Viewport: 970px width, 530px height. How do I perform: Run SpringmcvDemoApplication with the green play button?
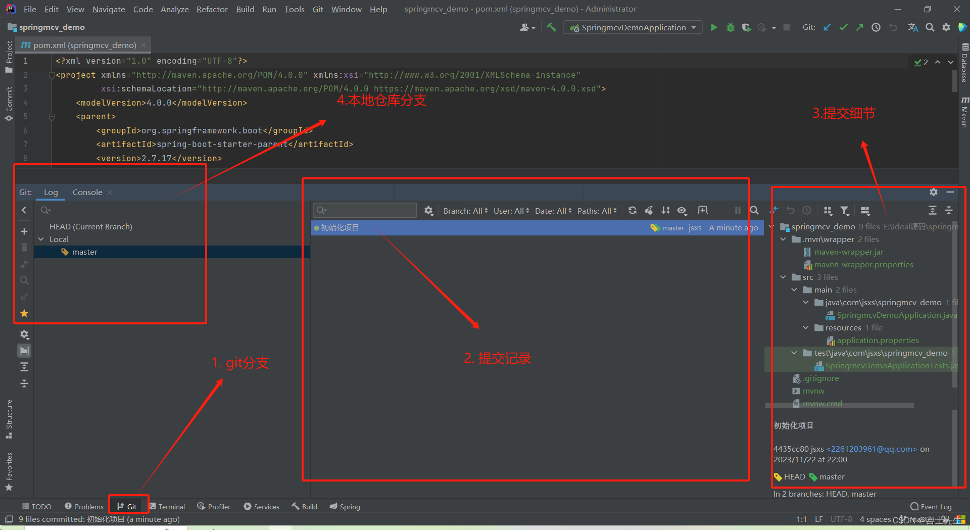[x=714, y=27]
